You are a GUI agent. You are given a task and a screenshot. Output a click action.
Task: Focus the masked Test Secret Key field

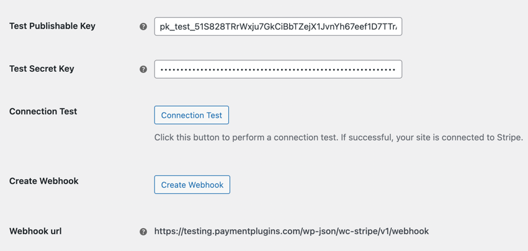(x=278, y=69)
